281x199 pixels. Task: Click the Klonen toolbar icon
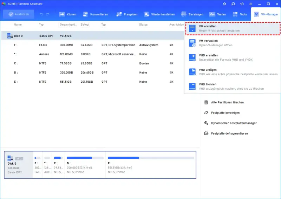62,14
